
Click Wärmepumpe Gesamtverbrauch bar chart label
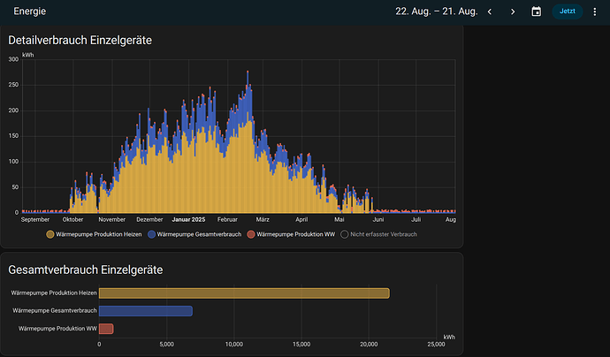(x=55, y=311)
